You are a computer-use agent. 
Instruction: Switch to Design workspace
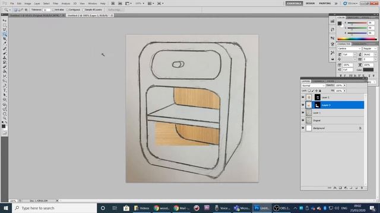pos(310,4)
